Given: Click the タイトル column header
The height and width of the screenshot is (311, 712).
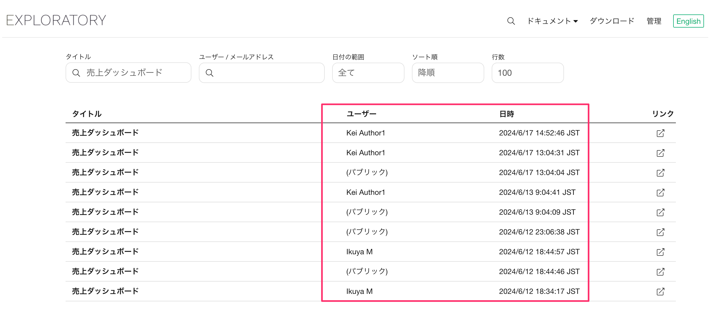Looking at the screenshot, I should point(87,114).
